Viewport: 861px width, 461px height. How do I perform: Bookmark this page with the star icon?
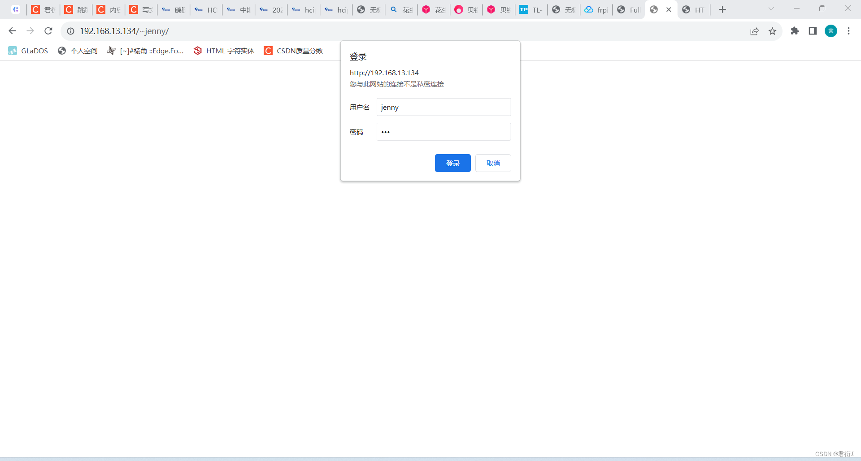(x=772, y=31)
